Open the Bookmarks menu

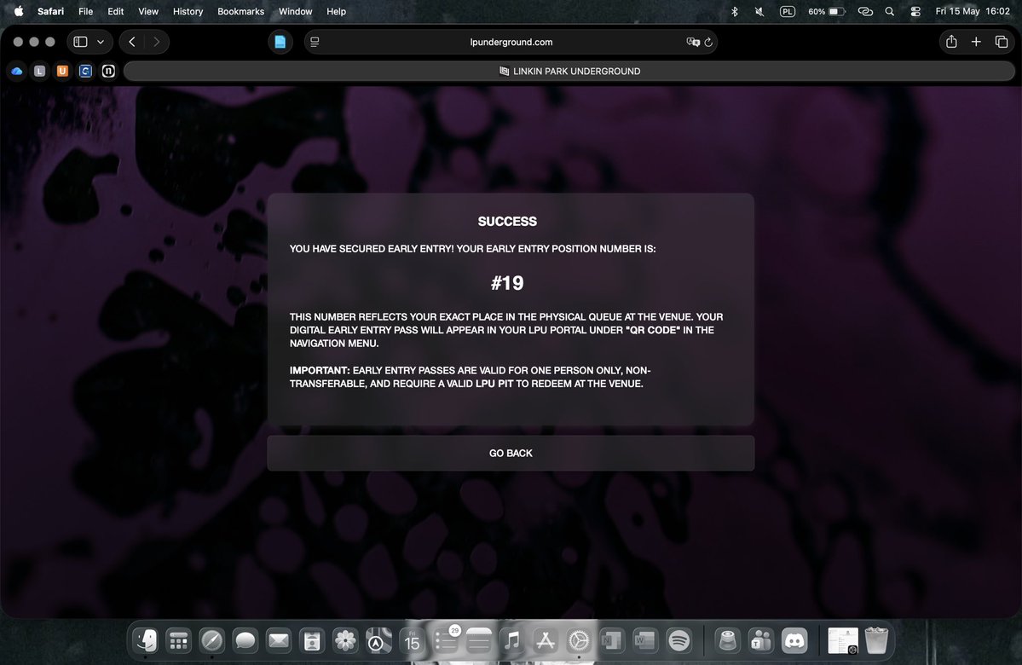point(240,11)
